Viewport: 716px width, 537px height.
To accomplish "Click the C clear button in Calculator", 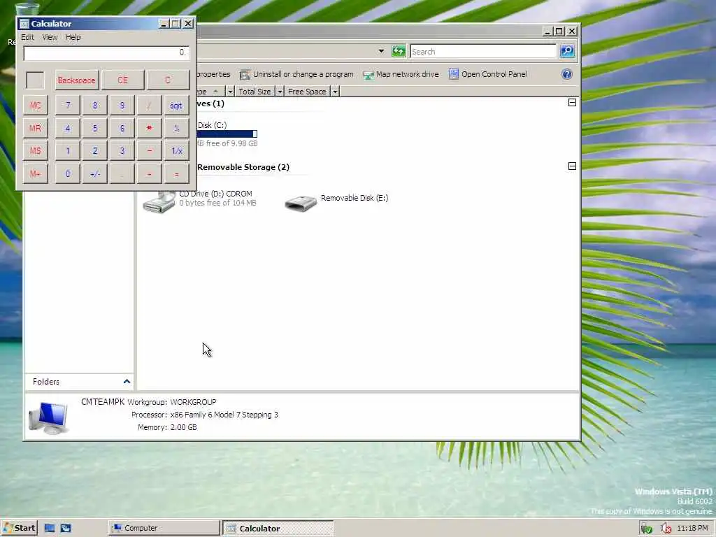I will coord(168,80).
